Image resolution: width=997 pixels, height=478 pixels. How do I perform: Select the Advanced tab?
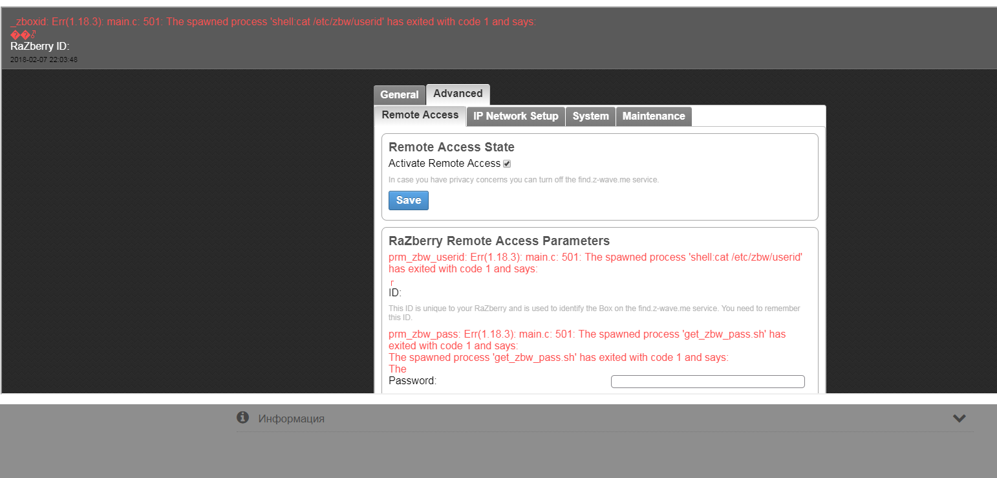click(x=458, y=94)
